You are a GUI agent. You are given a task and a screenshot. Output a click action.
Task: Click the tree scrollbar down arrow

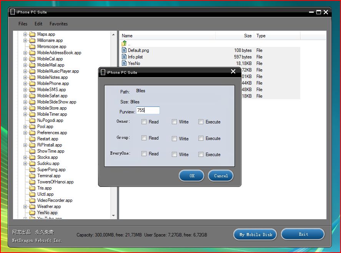tap(113, 215)
